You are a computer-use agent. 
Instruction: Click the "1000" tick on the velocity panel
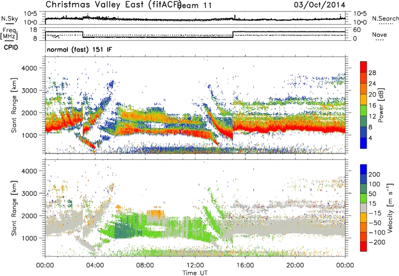click(29, 238)
